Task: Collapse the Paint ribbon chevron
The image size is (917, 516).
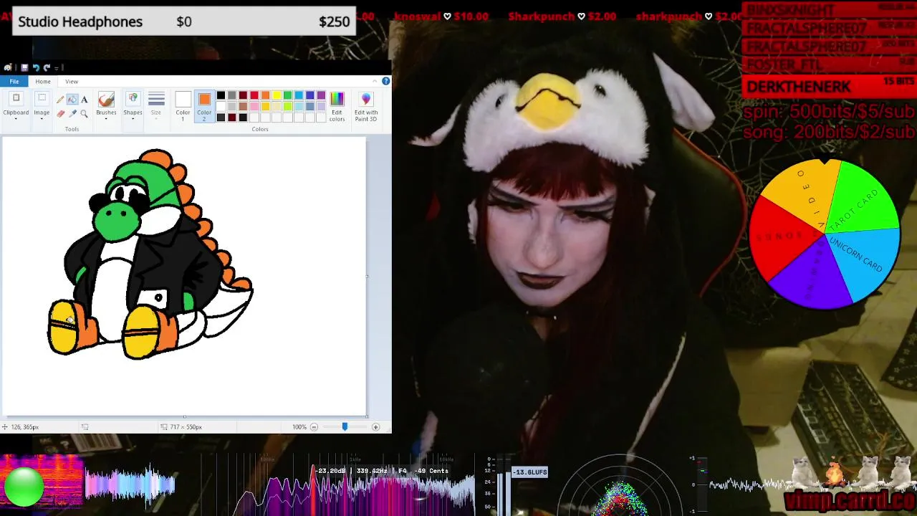Action: point(375,81)
